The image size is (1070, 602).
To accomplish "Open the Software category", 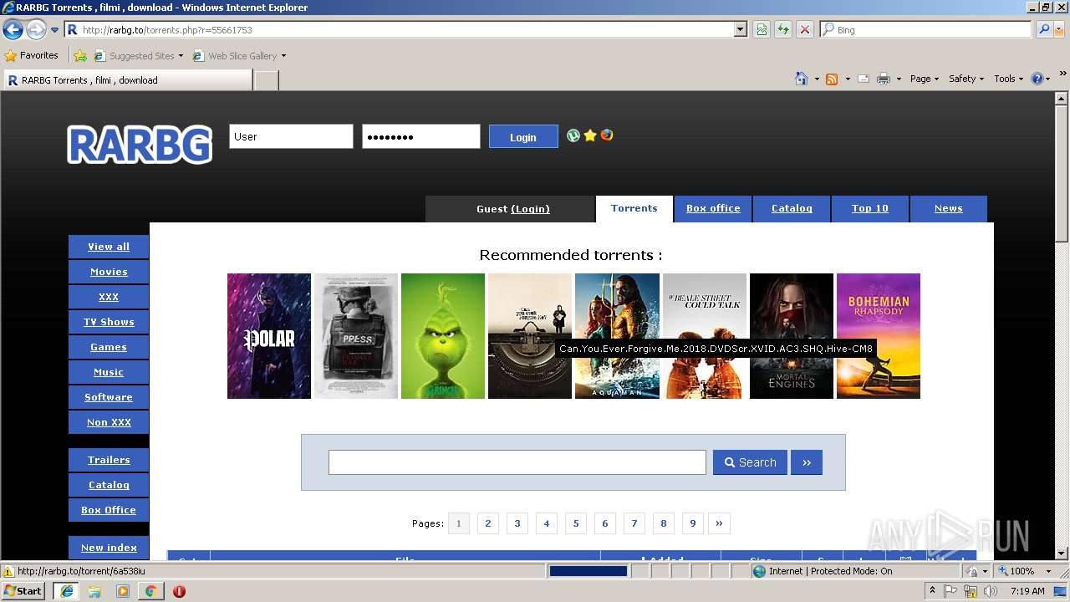I will click(x=109, y=397).
